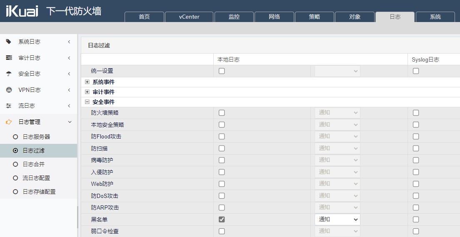Open 病毒防护 level dropdown

coord(337,160)
